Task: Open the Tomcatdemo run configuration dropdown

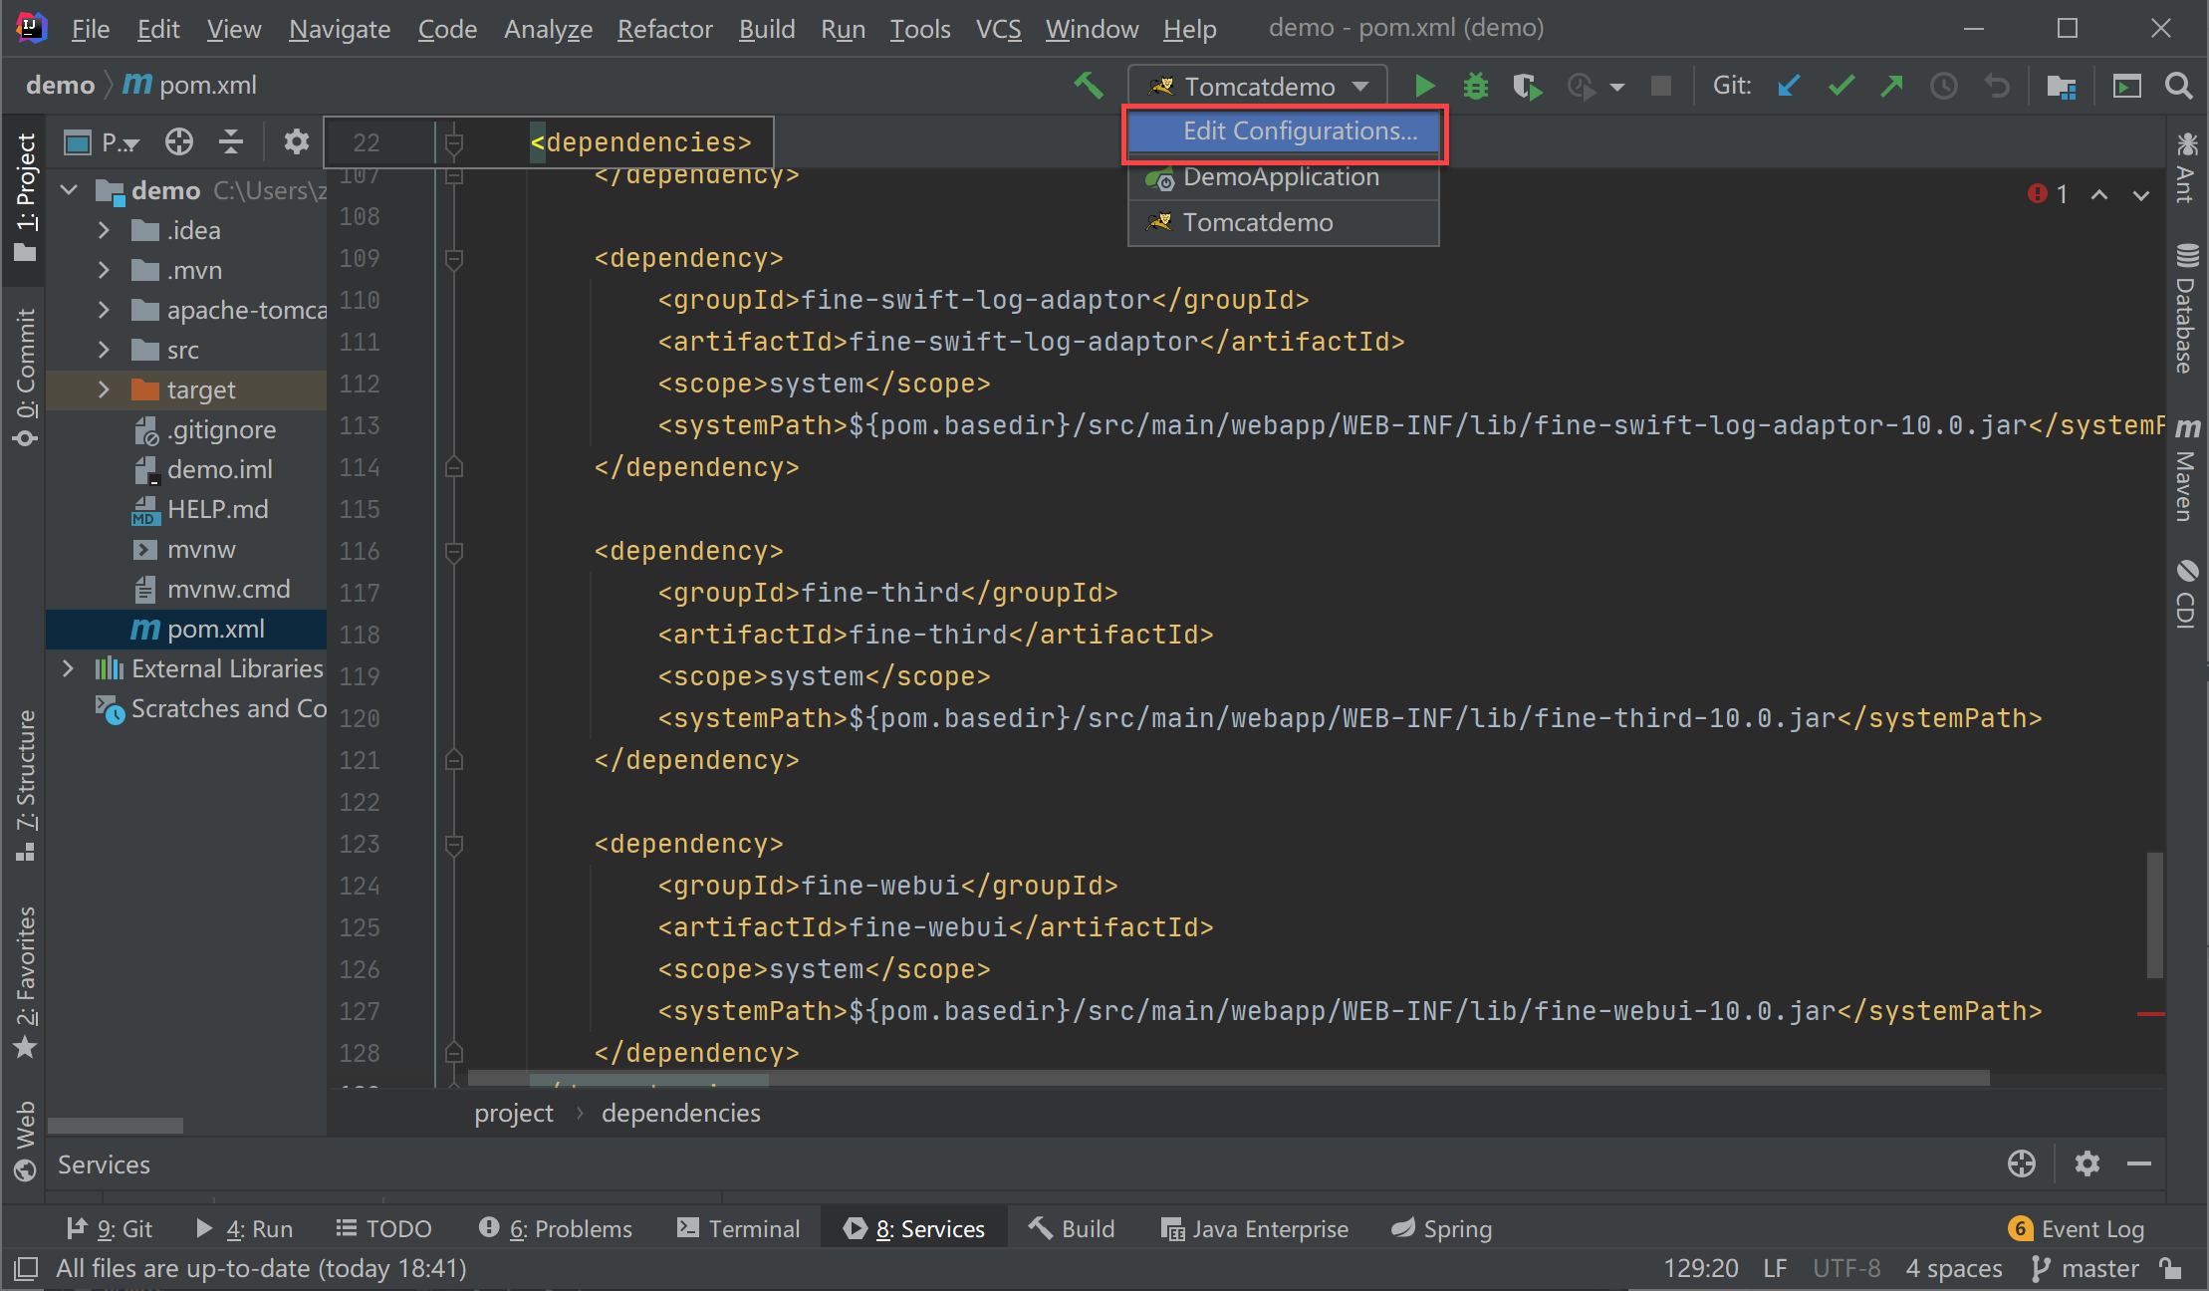Action: coord(1259,87)
